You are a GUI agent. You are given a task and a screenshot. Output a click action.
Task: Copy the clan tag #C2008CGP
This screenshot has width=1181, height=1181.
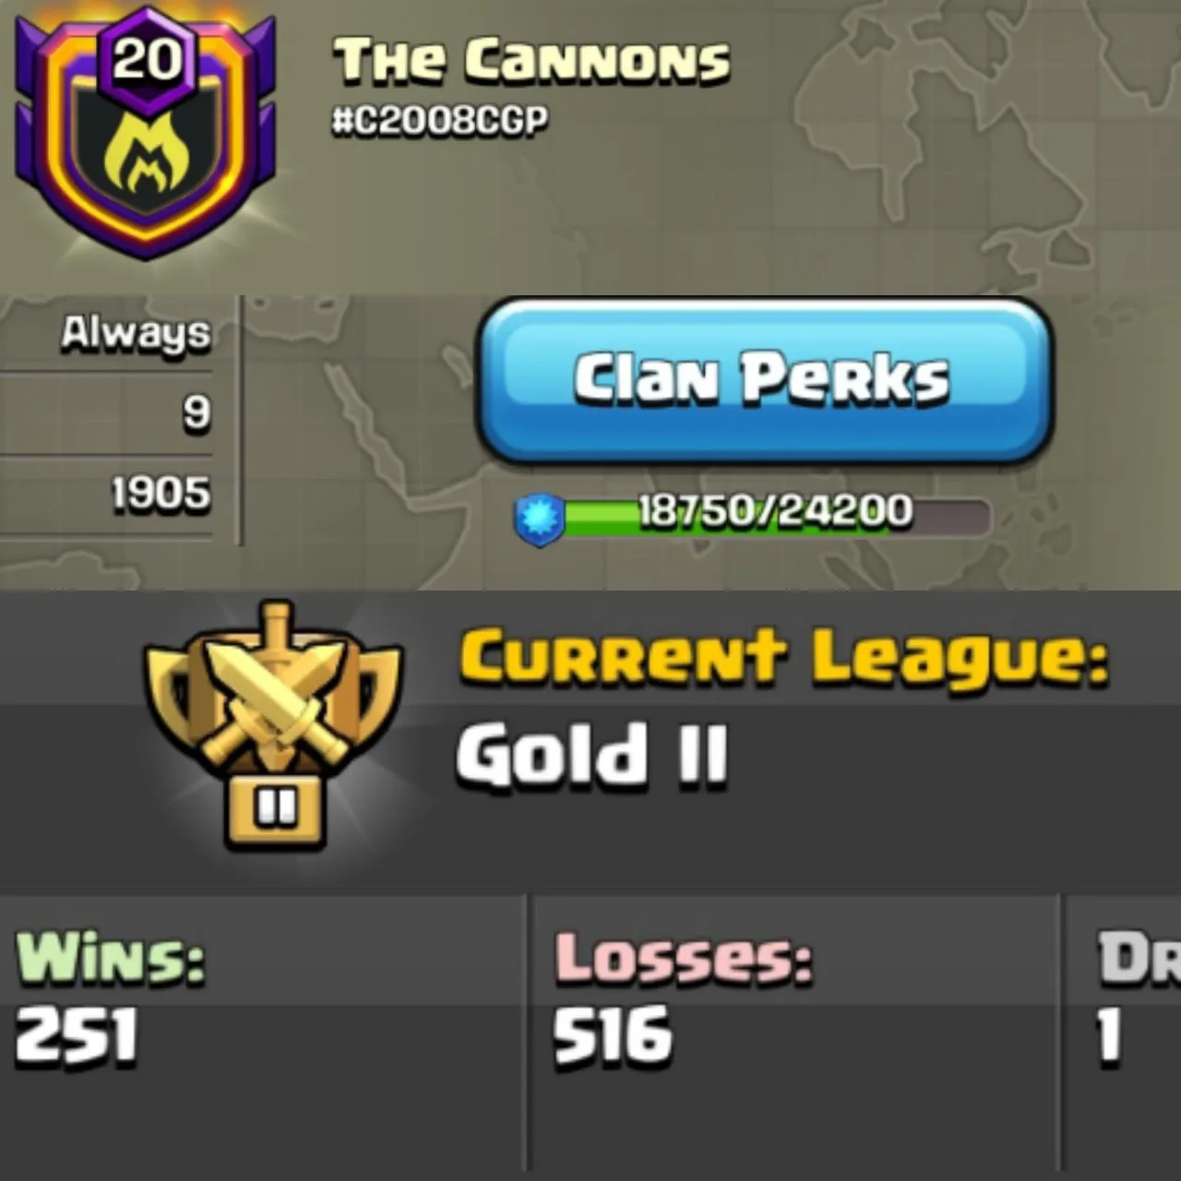(440, 121)
